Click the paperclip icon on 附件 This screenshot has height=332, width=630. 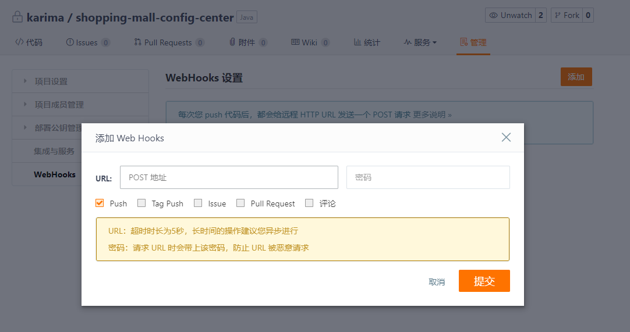(232, 42)
